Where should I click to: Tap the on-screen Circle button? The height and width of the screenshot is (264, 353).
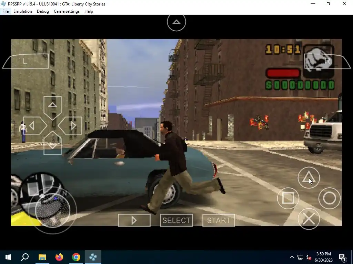coord(329,198)
